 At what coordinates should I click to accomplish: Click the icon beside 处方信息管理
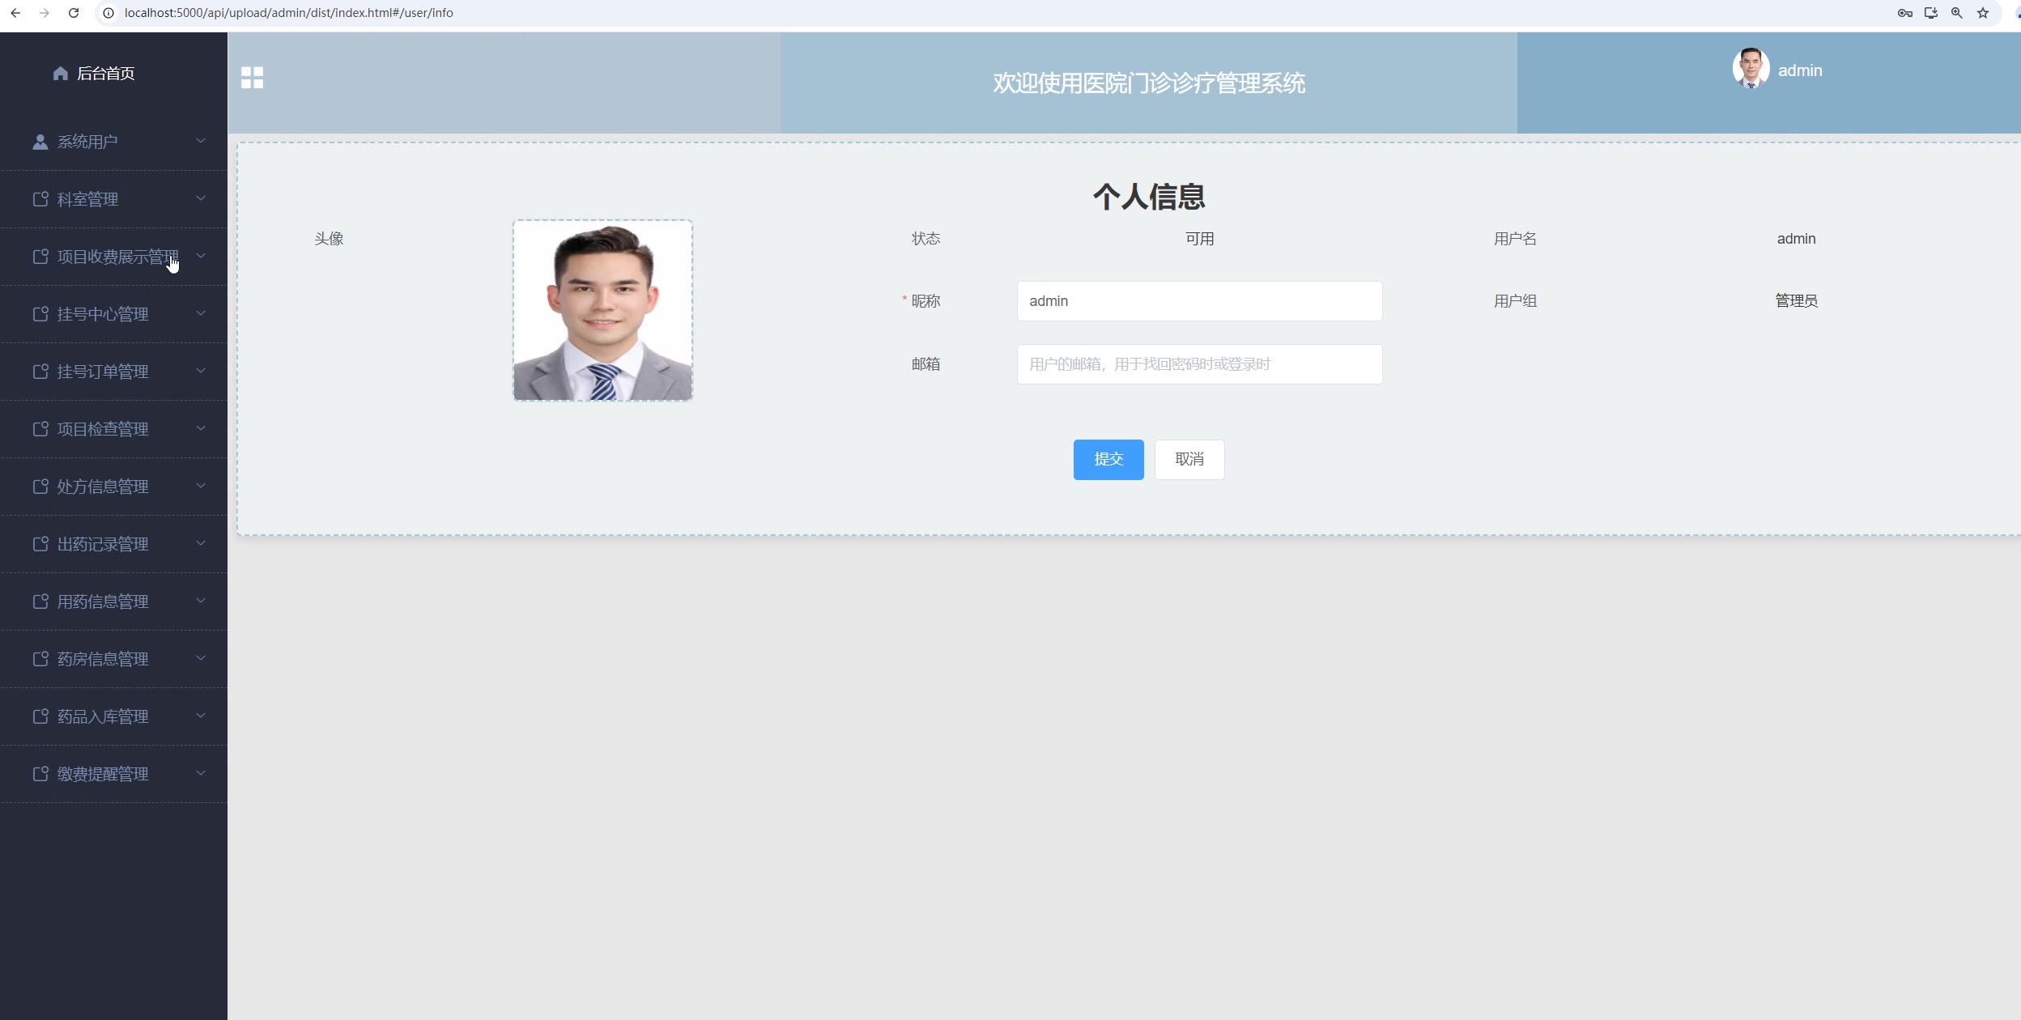tap(40, 487)
